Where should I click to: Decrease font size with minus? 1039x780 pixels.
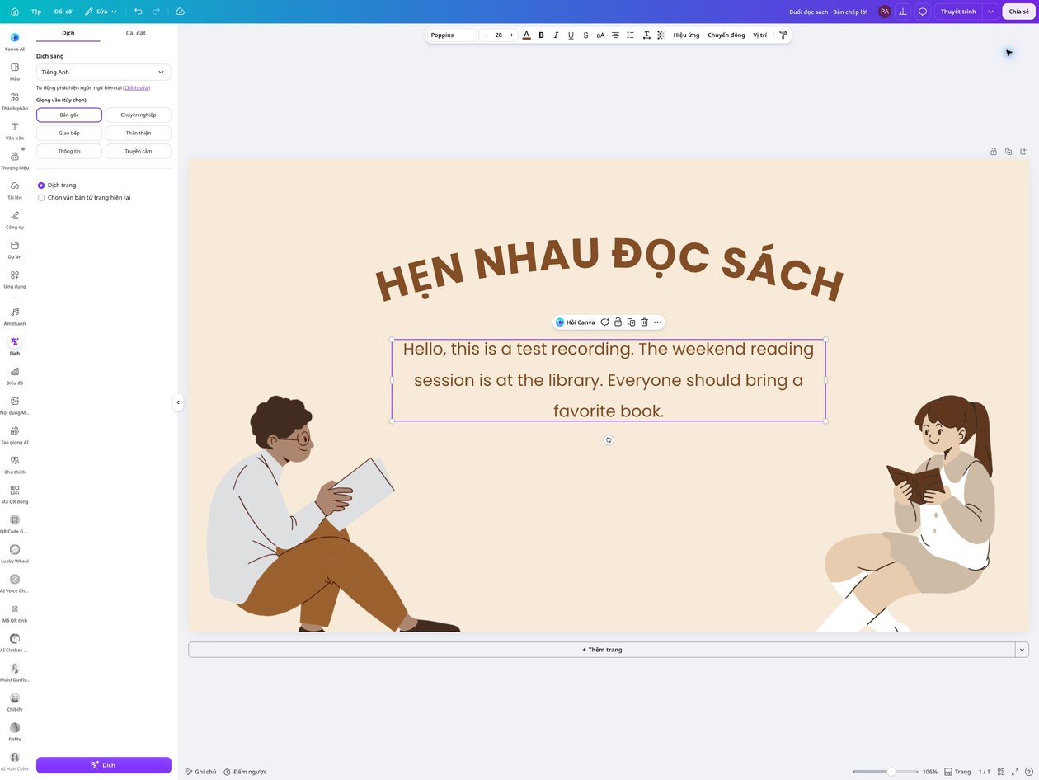tap(486, 35)
